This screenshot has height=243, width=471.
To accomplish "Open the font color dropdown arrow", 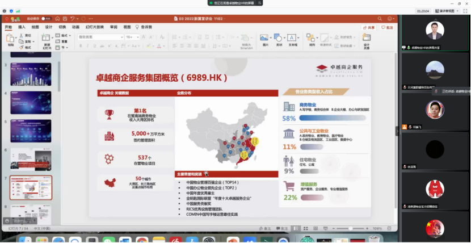I will coord(163,46).
